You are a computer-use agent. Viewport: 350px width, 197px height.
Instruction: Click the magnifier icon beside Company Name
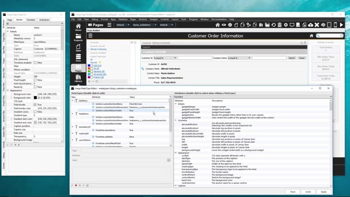142,68
